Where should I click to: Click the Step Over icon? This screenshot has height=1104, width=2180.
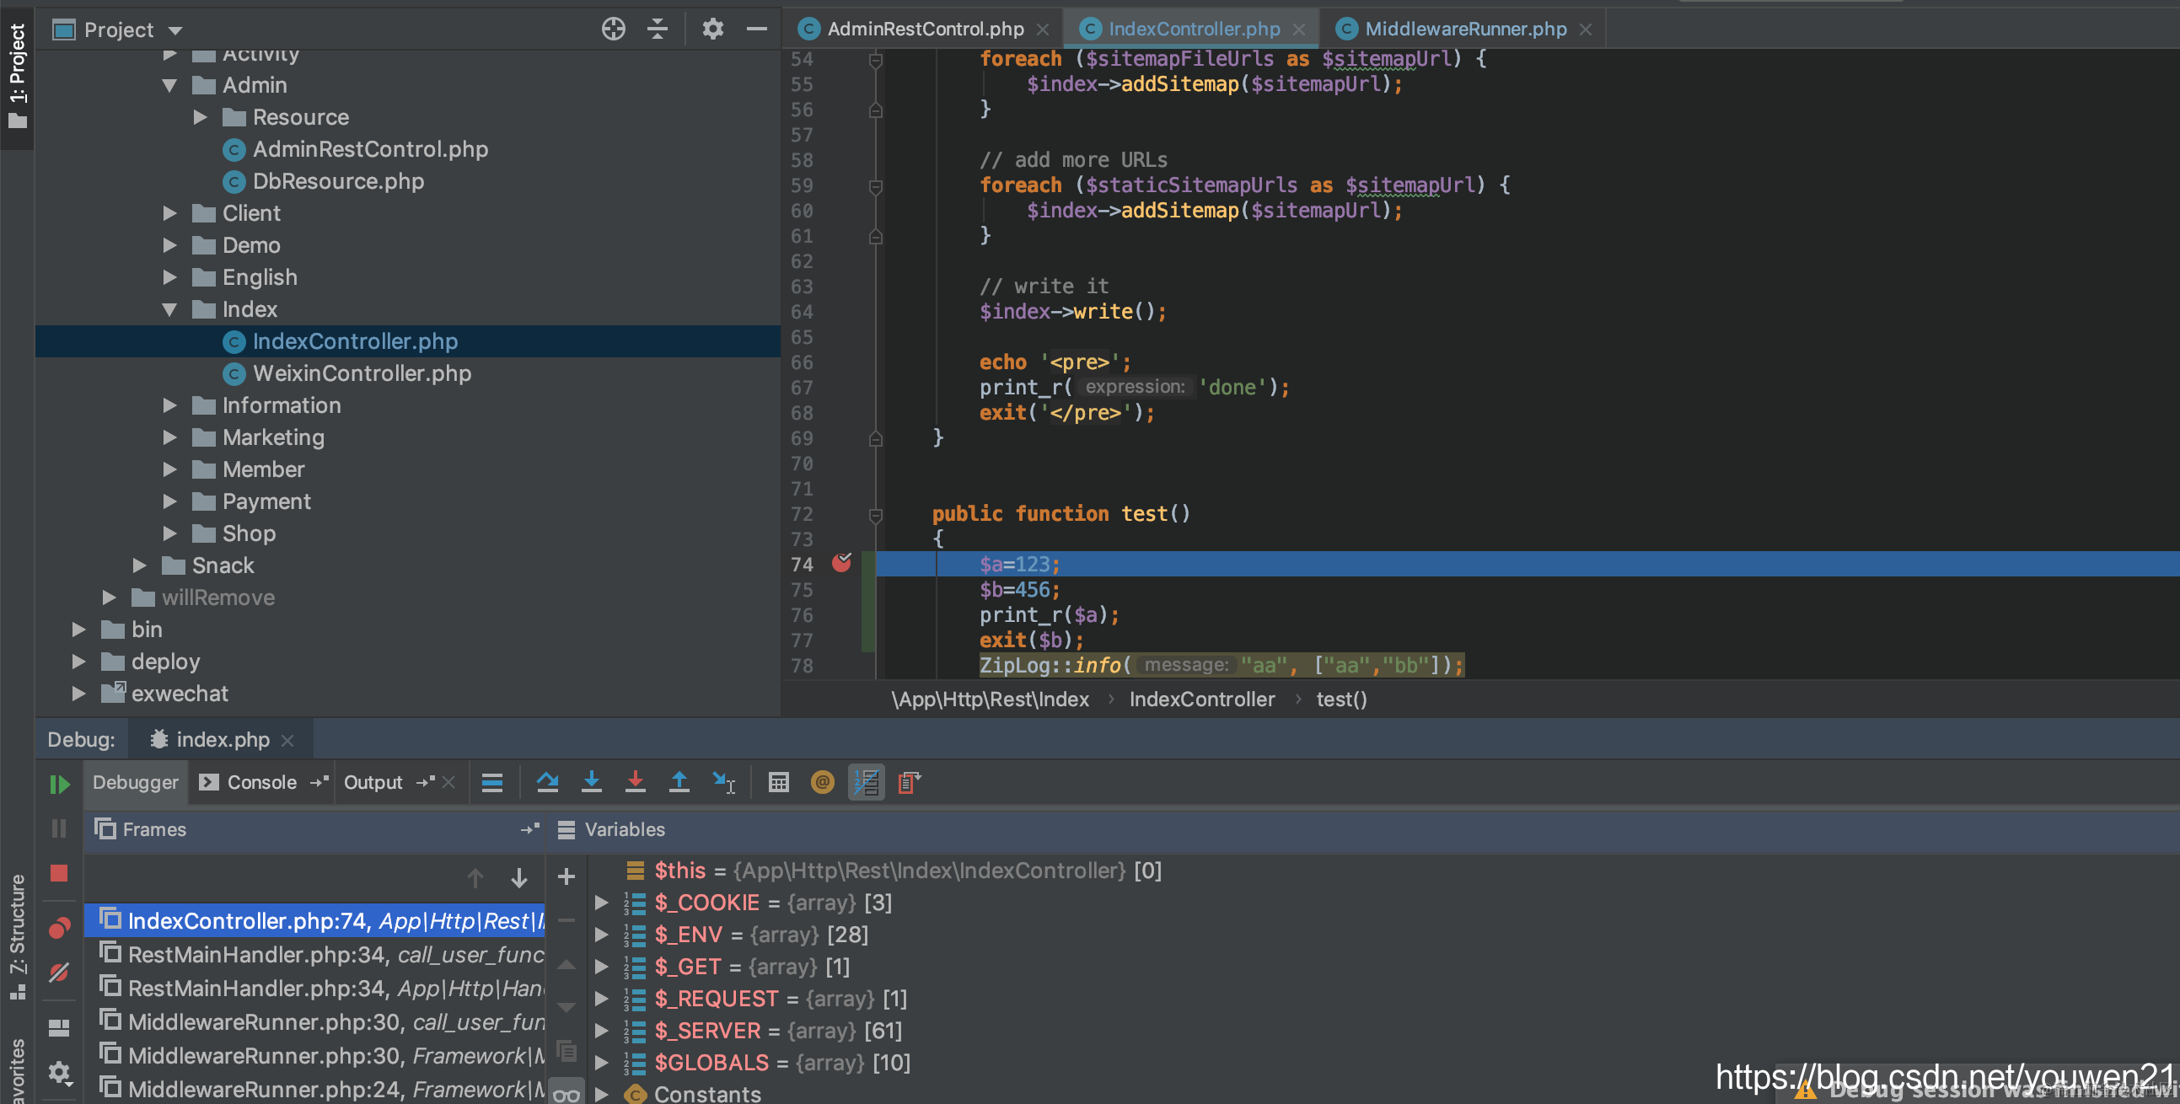click(x=548, y=783)
